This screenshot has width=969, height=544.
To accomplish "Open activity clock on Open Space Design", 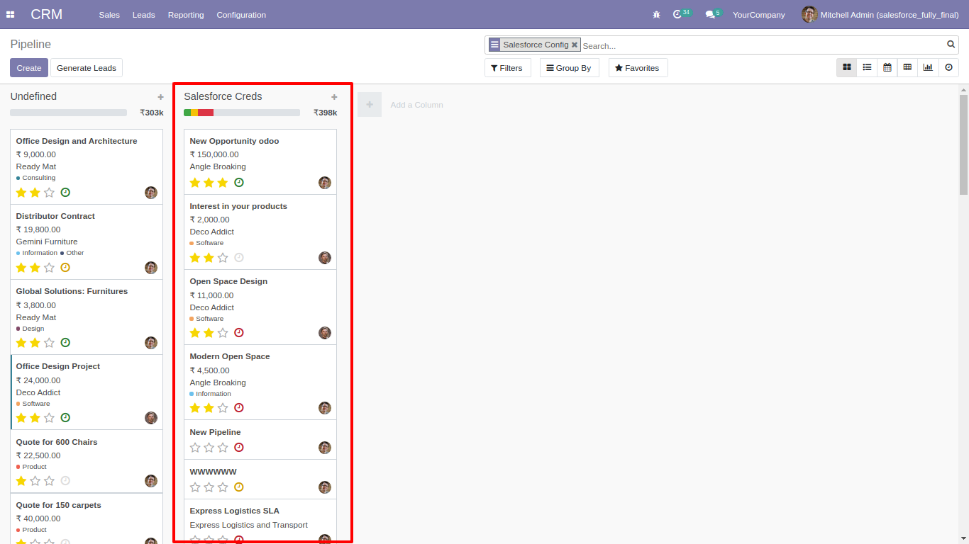I will (x=239, y=332).
